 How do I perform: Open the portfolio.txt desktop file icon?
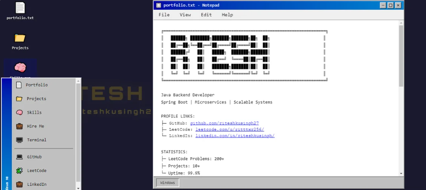[20, 11]
